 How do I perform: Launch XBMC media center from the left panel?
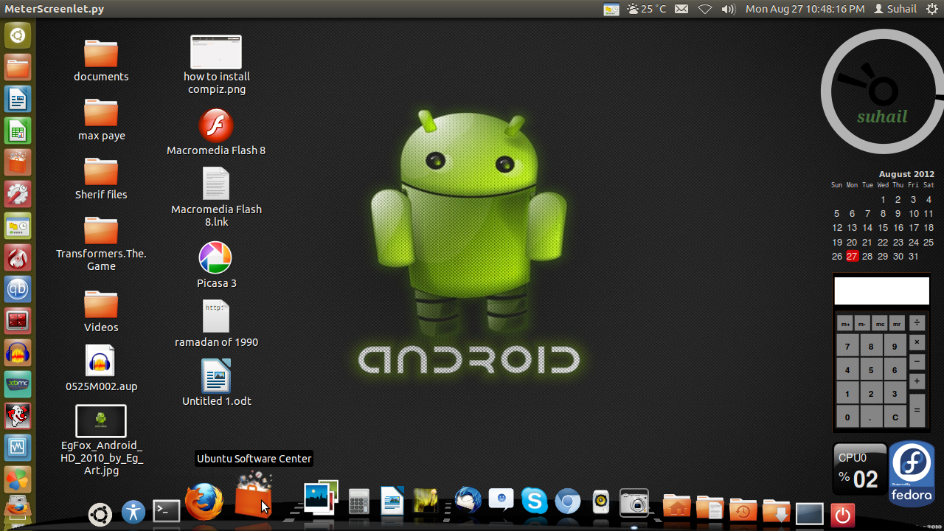point(18,383)
